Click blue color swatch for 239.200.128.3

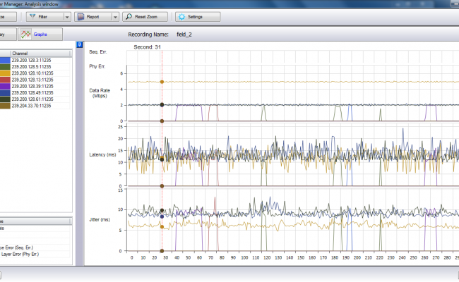5,60
